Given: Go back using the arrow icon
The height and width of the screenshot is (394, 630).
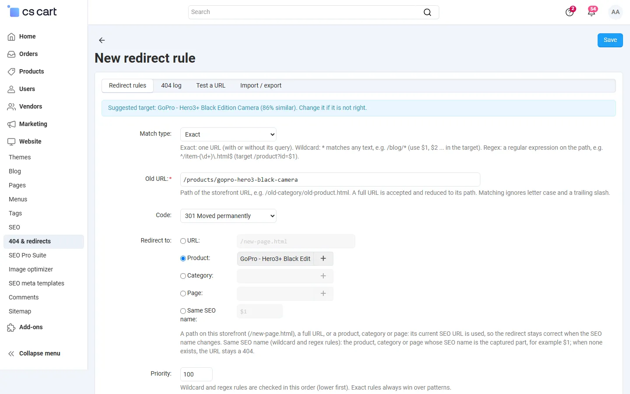Looking at the screenshot, I should tap(102, 40).
